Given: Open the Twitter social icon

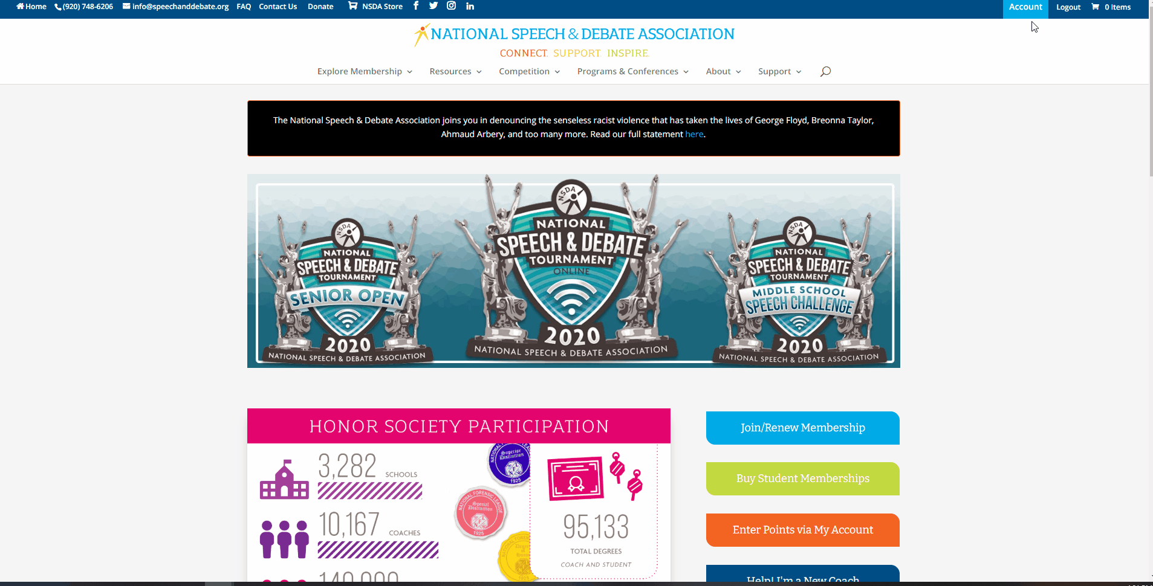Looking at the screenshot, I should 434,6.
